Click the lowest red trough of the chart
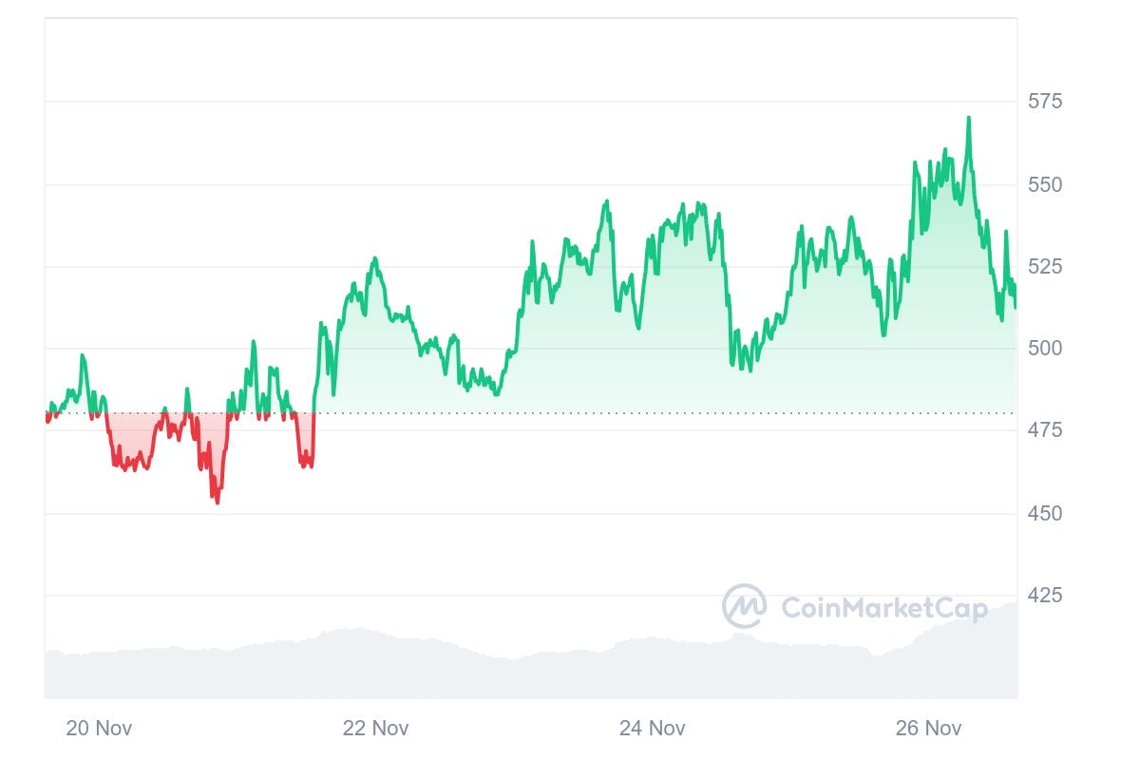 pos(218,502)
